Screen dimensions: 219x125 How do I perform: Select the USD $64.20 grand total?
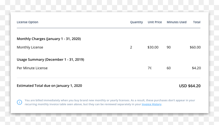(x=190, y=86)
